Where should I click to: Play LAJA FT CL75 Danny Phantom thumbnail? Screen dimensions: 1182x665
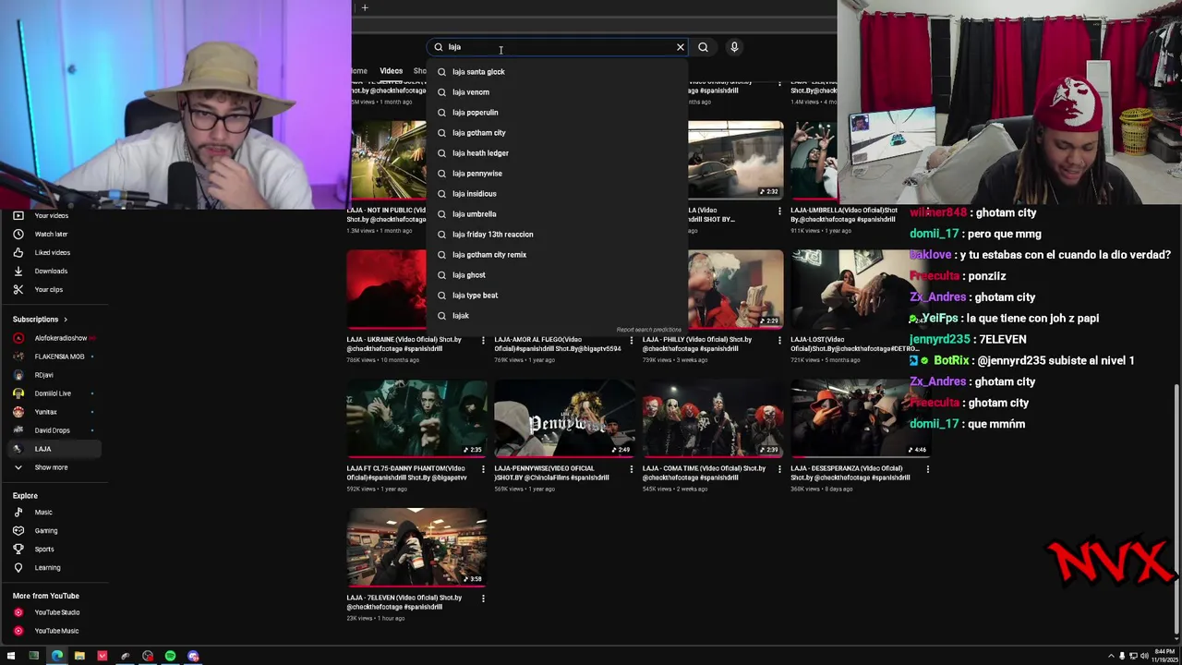[416, 418]
